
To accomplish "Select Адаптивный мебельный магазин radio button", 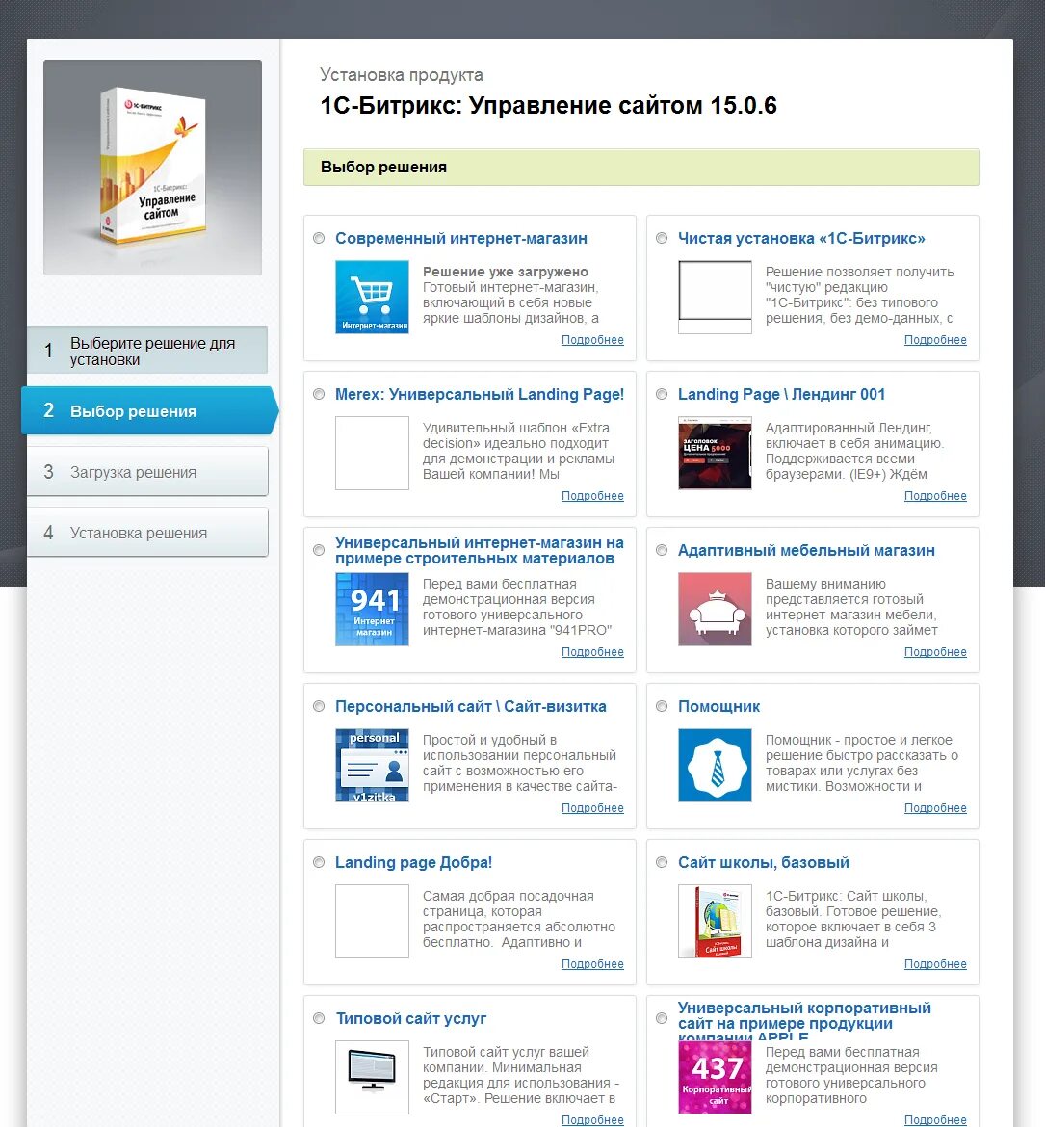I will point(662,550).
